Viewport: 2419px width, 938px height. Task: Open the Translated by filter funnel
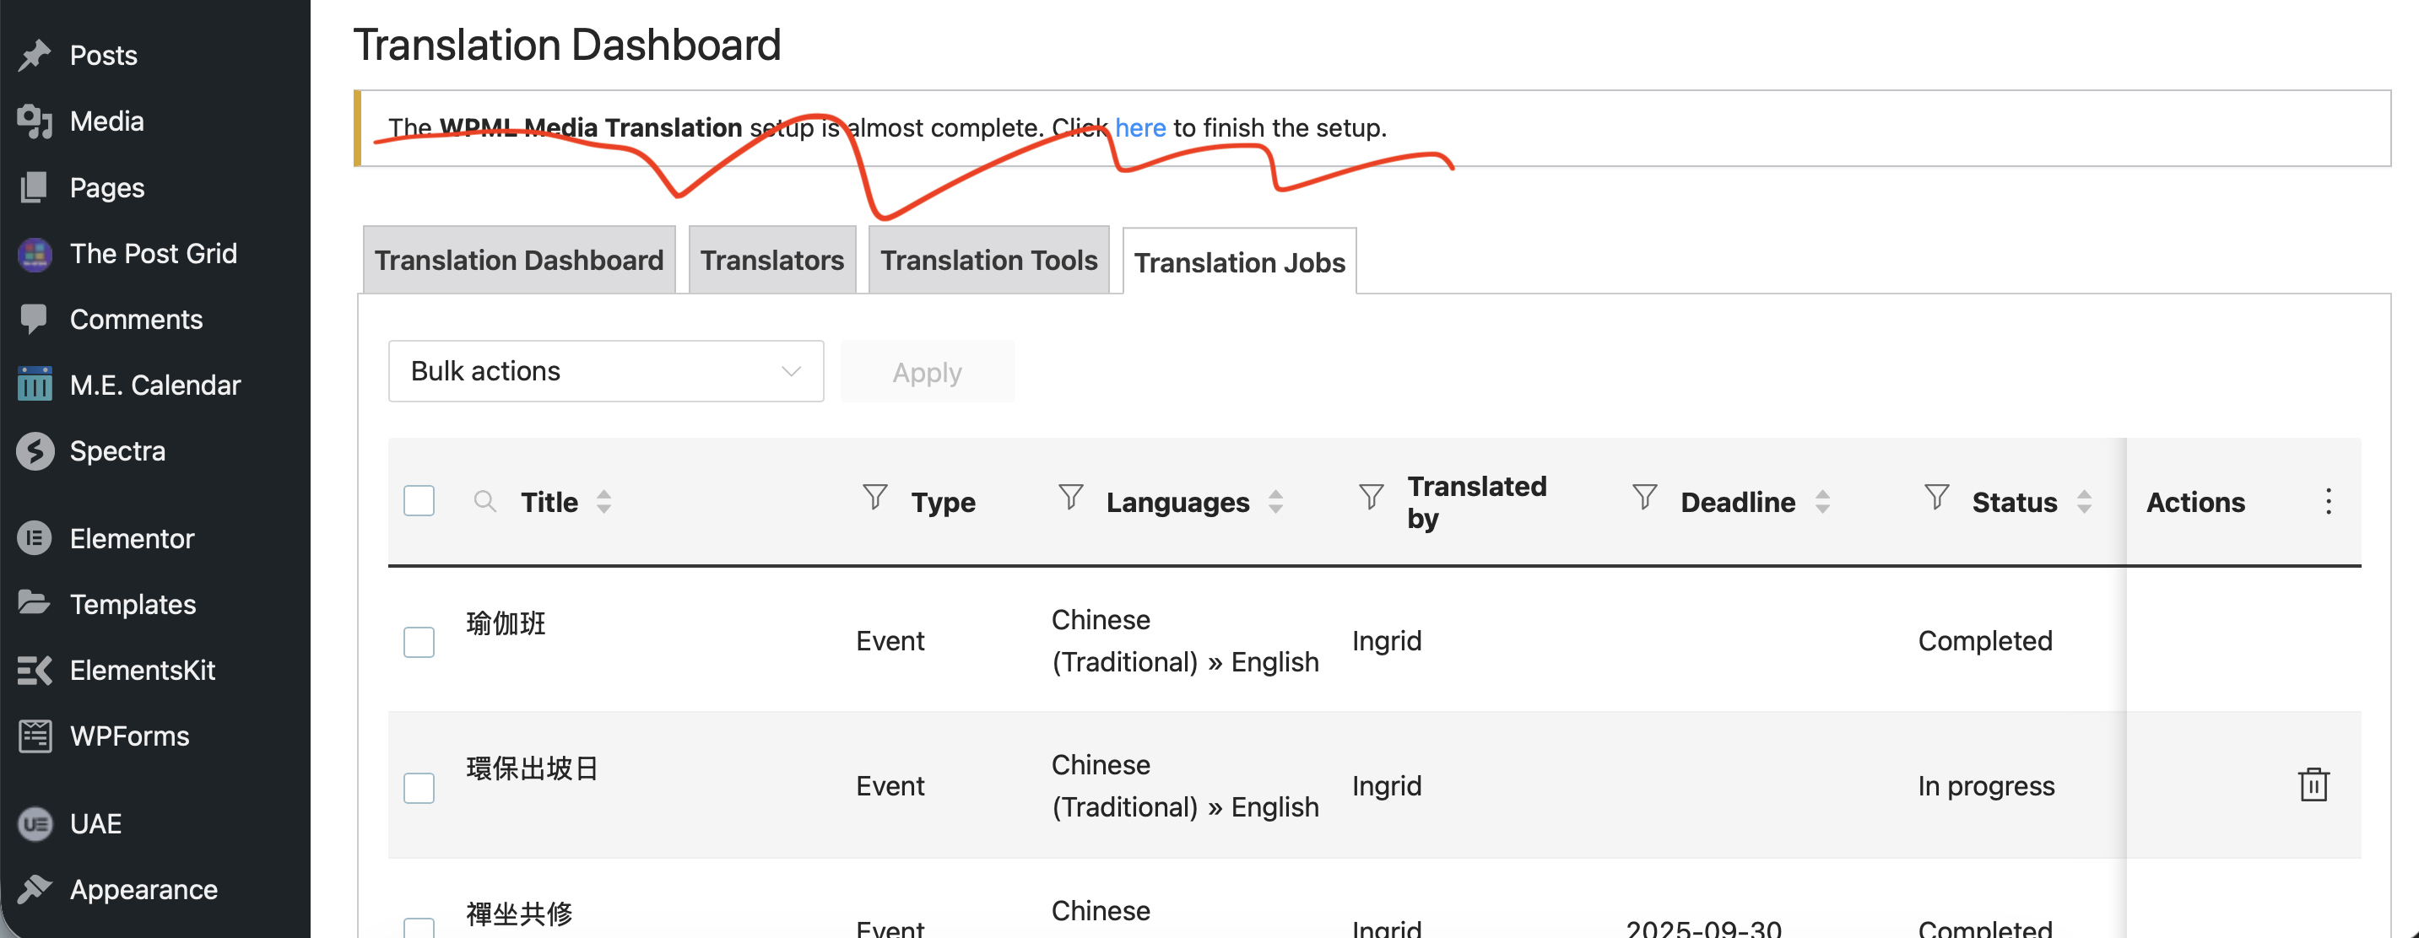[x=1370, y=497]
